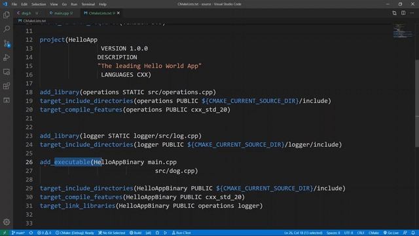Click the CMake Debug Ready status item

click(x=75, y=233)
